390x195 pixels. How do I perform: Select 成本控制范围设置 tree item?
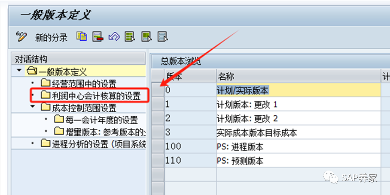tap(84, 108)
